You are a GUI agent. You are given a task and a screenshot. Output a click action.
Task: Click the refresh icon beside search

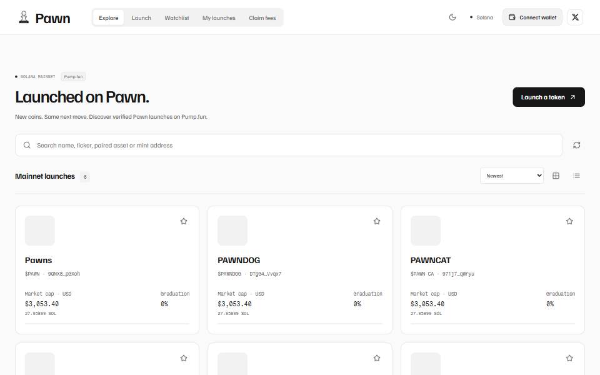(x=576, y=145)
